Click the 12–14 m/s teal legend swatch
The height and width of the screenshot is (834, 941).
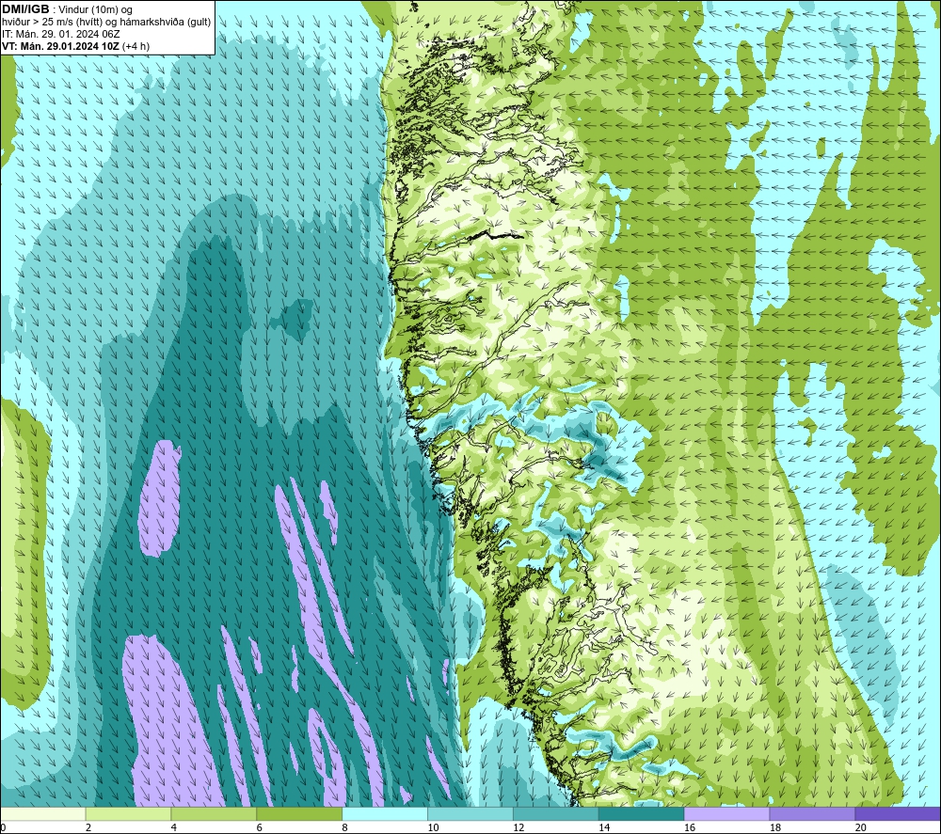click(x=556, y=813)
